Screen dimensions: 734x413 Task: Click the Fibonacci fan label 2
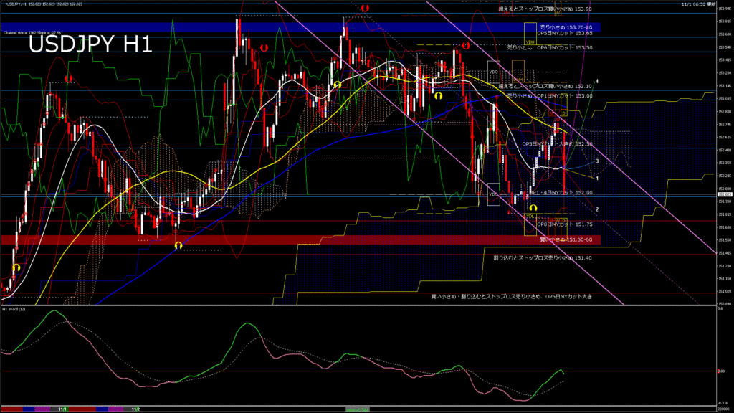point(597,209)
